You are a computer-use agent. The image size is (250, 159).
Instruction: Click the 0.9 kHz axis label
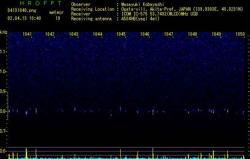click(x=3, y=91)
